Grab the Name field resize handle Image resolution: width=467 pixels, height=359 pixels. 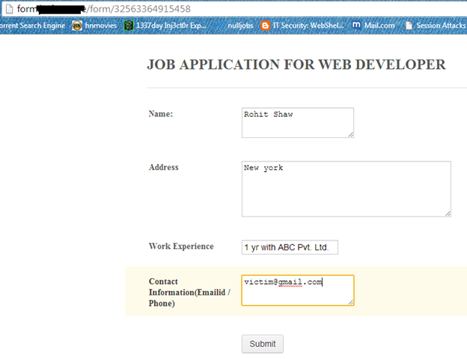[x=350, y=134]
